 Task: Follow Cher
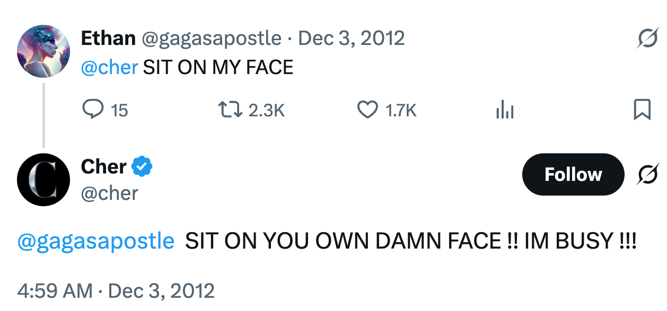point(573,175)
